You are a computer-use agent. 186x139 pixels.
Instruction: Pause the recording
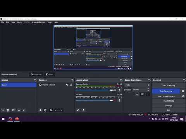tap(183, 91)
